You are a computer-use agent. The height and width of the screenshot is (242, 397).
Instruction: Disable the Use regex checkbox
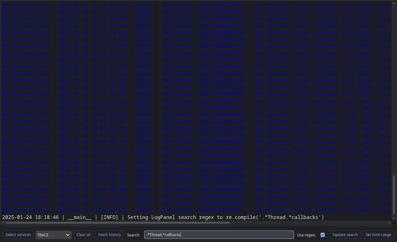[322, 235]
